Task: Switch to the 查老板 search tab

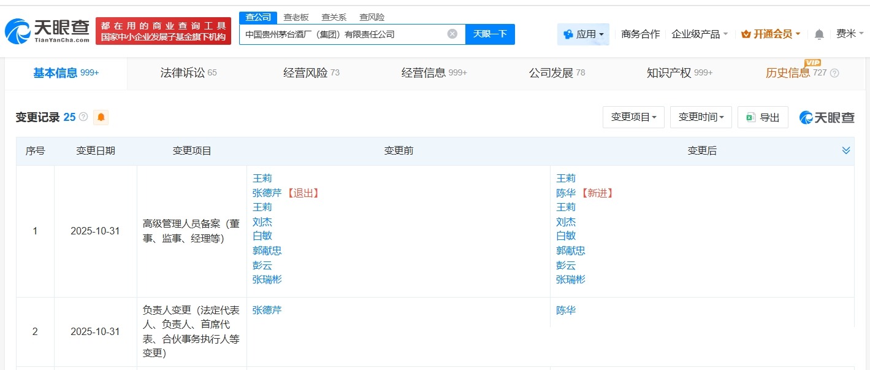Action: coord(296,17)
